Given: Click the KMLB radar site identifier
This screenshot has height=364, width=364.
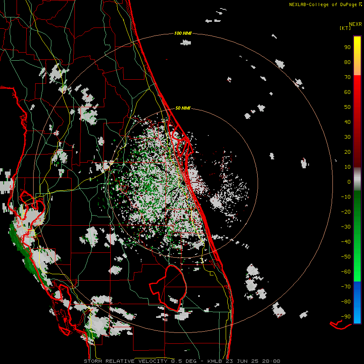Looking at the screenshot, I should click(x=215, y=361).
